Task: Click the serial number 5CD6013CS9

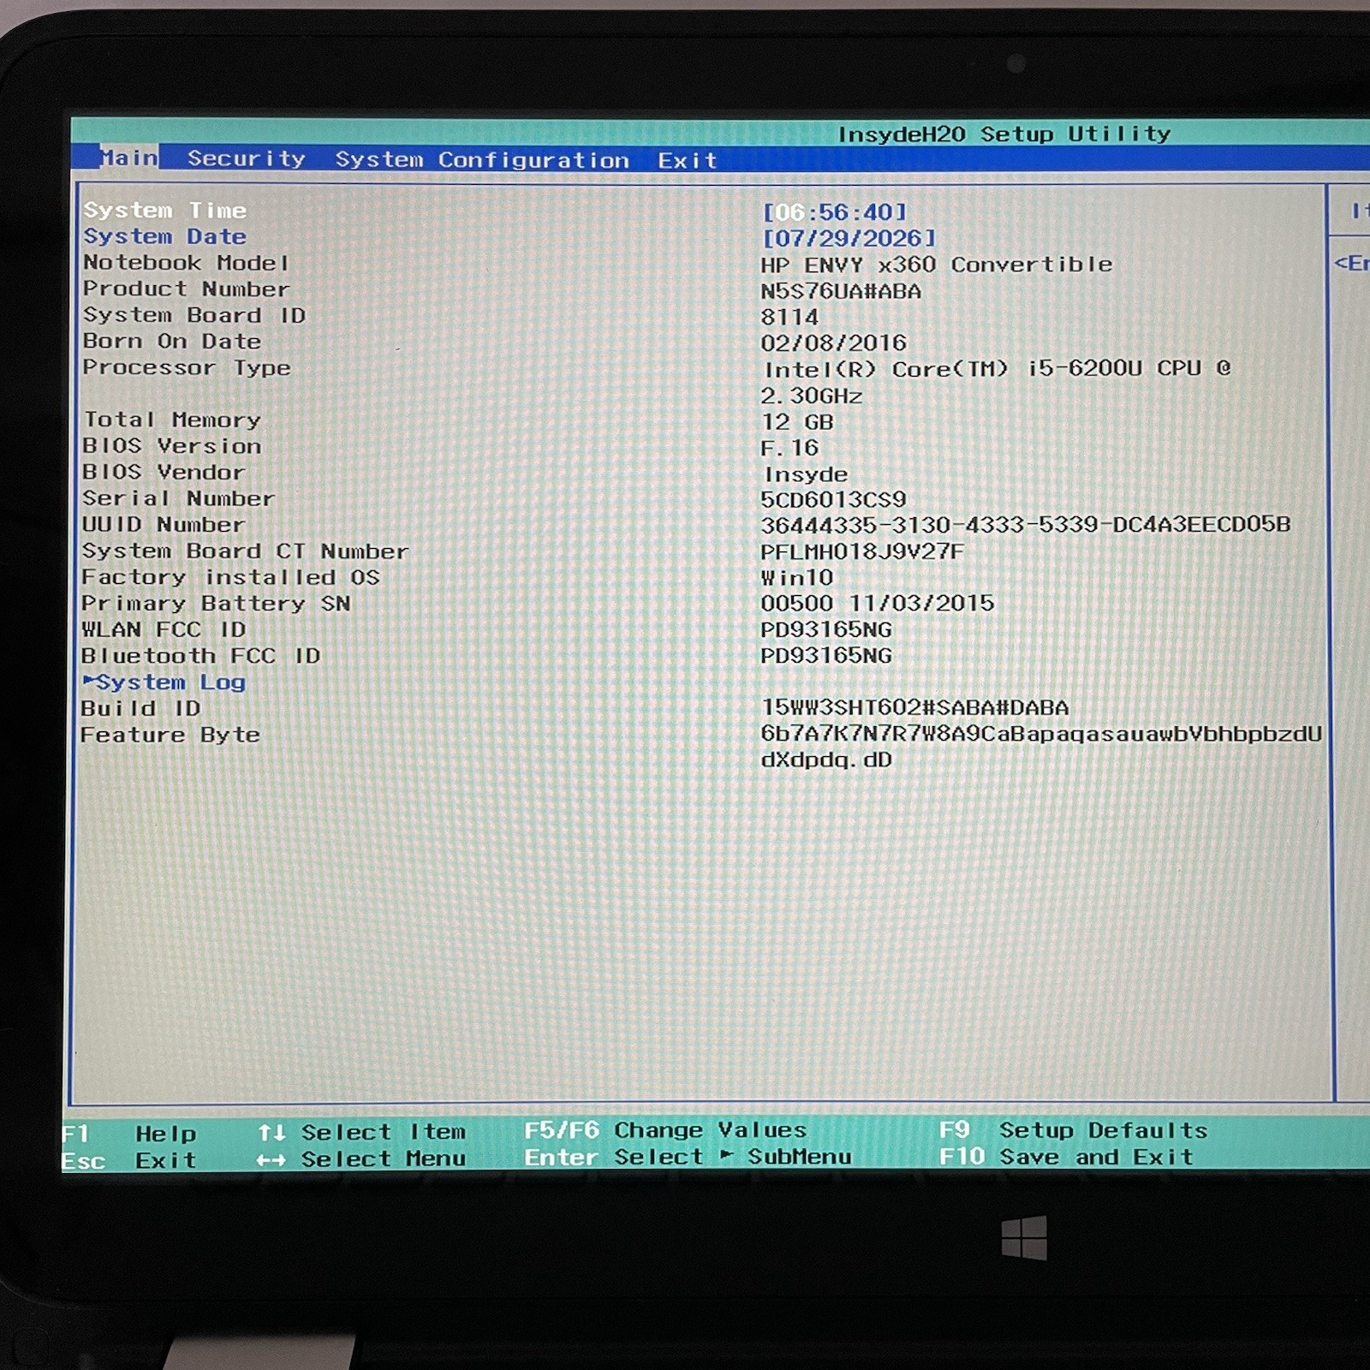Action: 833,499
